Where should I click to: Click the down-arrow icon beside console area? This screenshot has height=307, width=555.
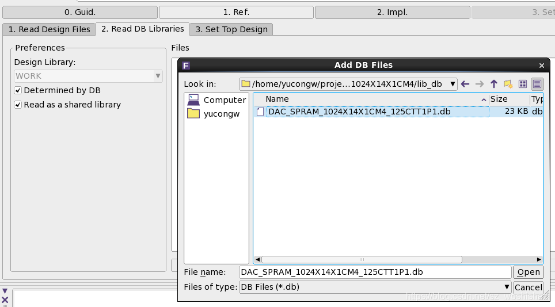pos(5,291)
